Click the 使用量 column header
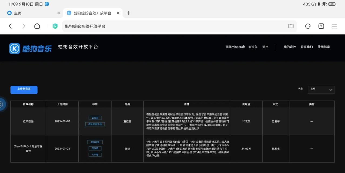The width and height of the screenshot is (345, 173). 246,104
